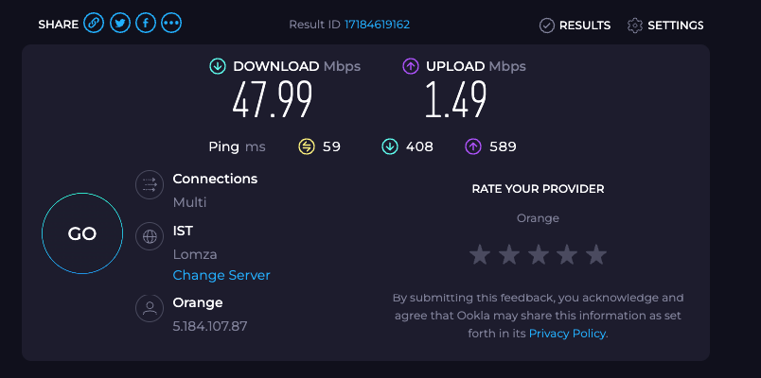Share the result on Facebook

(146, 23)
